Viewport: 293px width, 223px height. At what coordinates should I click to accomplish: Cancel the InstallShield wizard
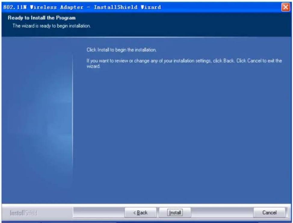coord(269,212)
